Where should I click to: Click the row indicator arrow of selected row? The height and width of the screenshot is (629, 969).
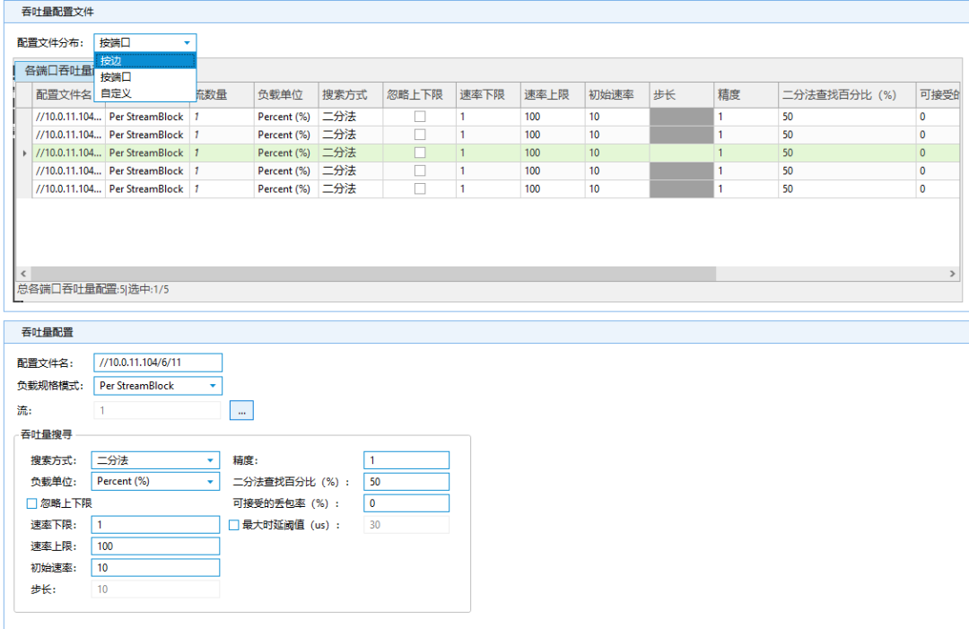coord(24,153)
